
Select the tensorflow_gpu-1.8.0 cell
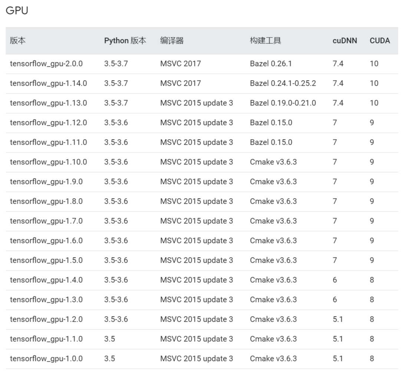click(x=46, y=201)
